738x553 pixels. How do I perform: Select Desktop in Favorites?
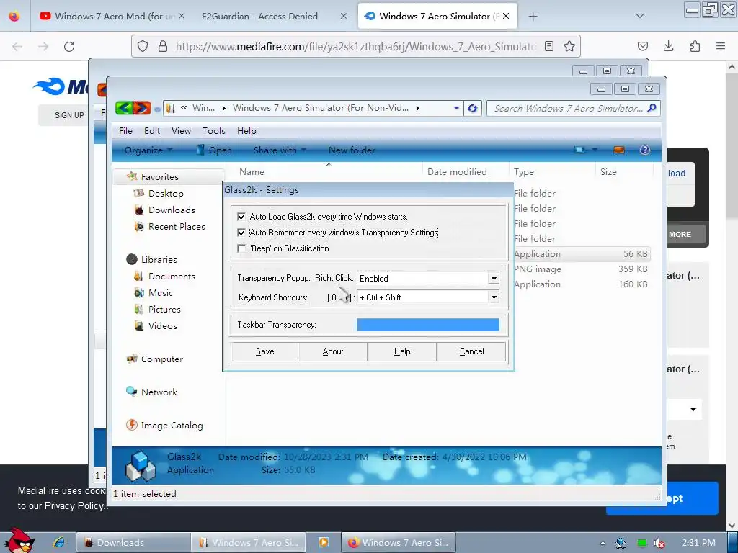(x=166, y=193)
